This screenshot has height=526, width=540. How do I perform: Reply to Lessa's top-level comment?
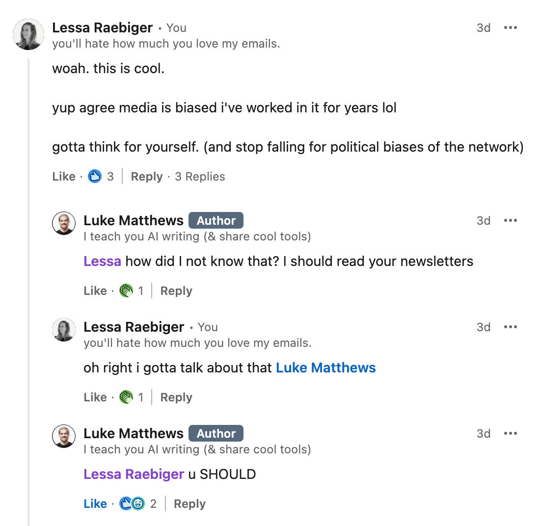coord(147,176)
